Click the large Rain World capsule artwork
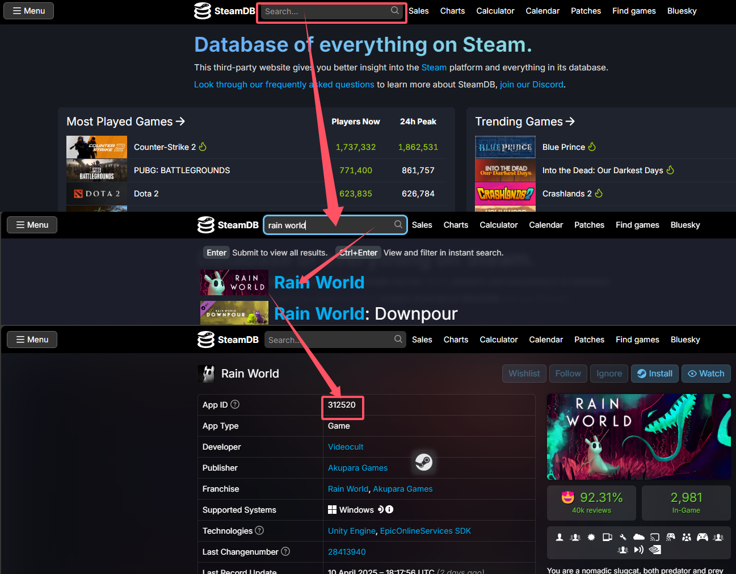Screen dimensions: 736x574 pyautogui.click(x=638, y=437)
